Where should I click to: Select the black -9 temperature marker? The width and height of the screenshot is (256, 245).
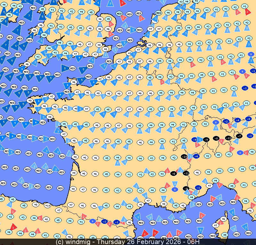pyautogui.click(x=206, y=140)
